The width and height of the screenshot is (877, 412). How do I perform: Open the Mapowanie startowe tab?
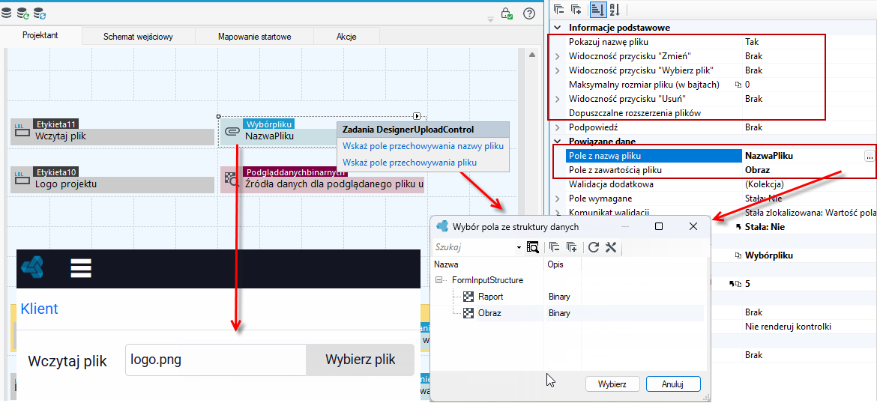(x=255, y=37)
